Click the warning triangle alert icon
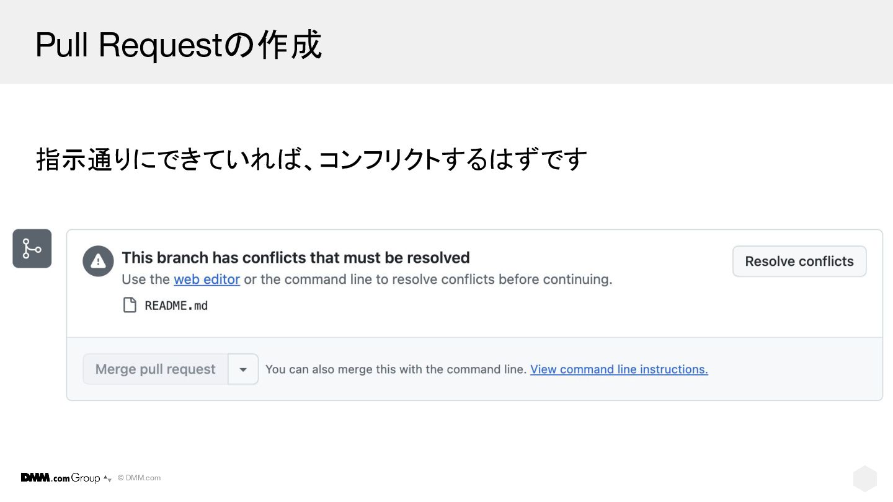Image resolution: width=893 pixels, height=502 pixels. coord(98,262)
